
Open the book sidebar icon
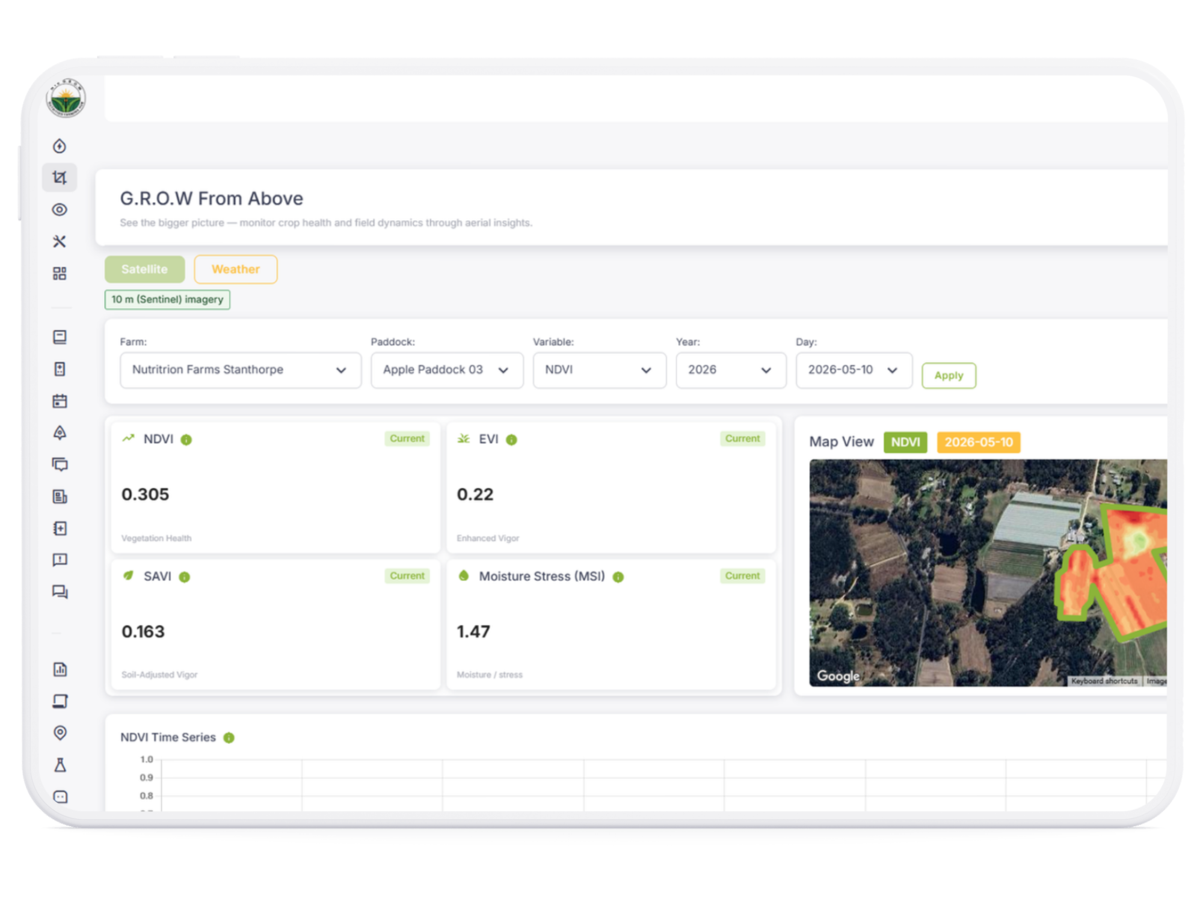(x=60, y=337)
